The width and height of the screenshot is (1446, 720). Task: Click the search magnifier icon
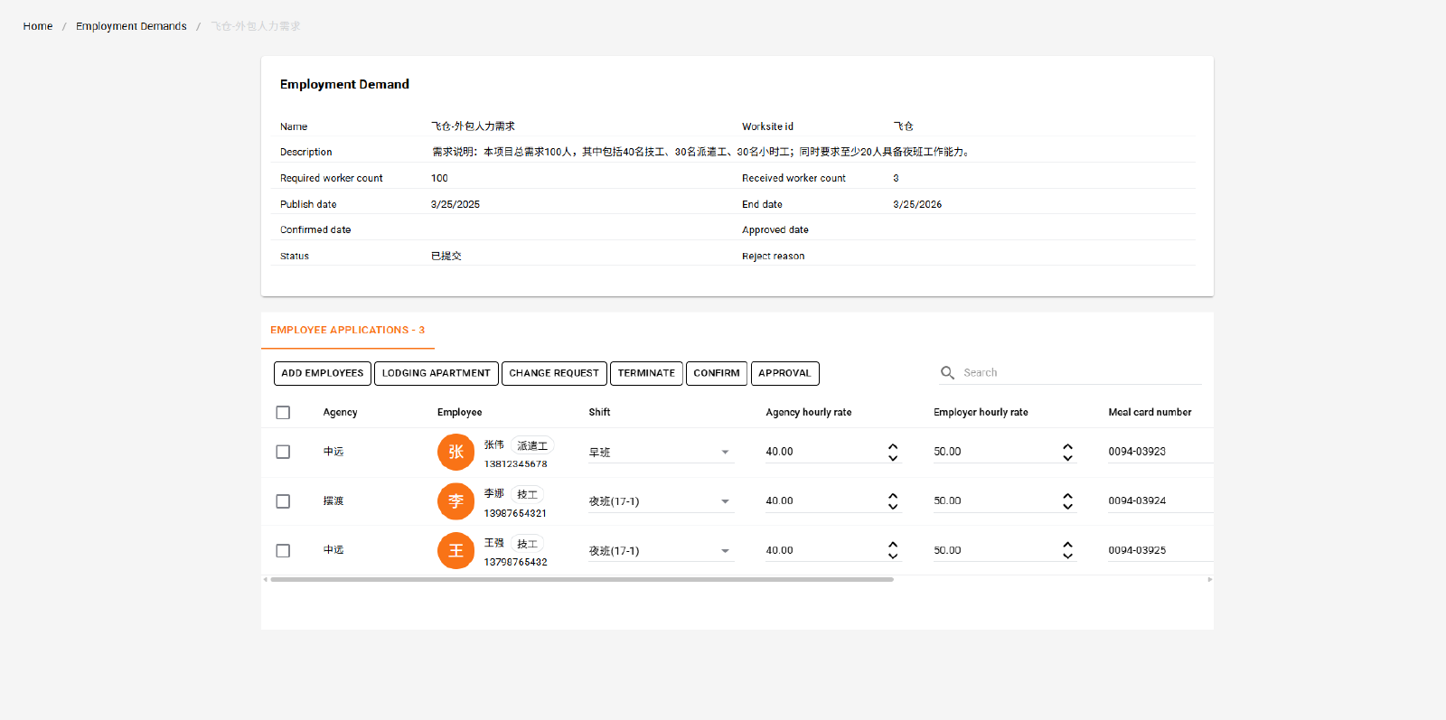[x=947, y=373]
